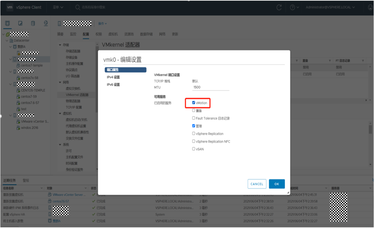Switch to 警报 tab in bottom panel

(26, 181)
